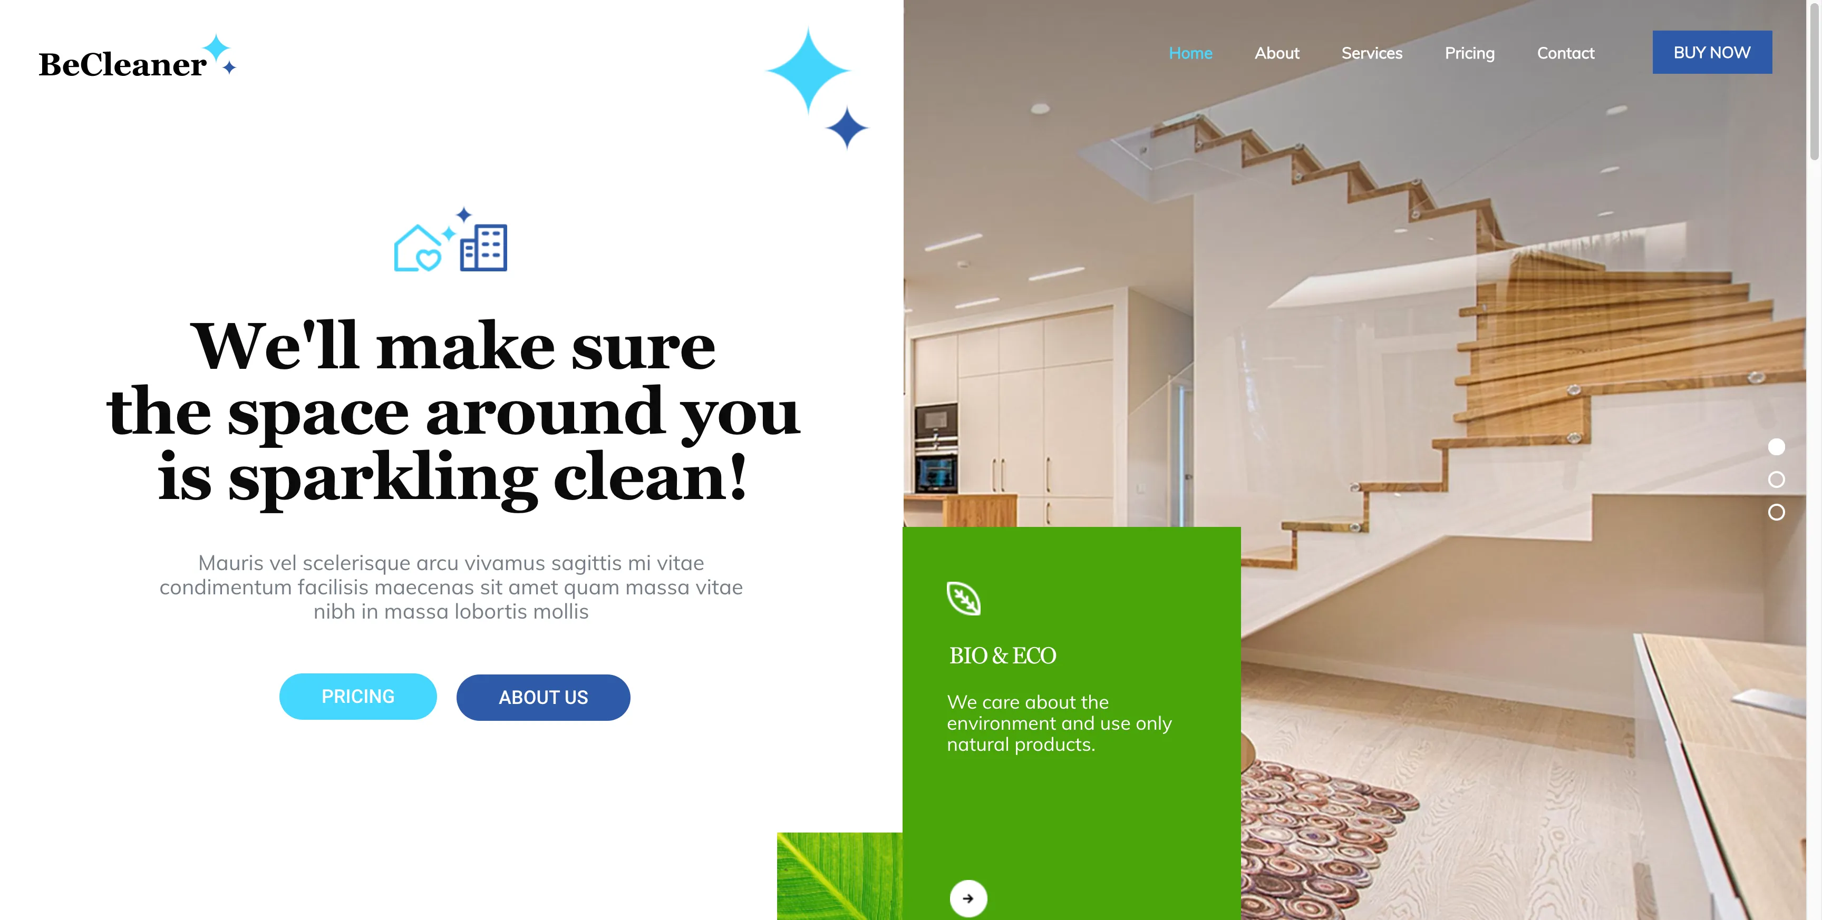The height and width of the screenshot is (920, 1822).
Task: Expand the Services navigation menu item
Action: pos(1371,52)
